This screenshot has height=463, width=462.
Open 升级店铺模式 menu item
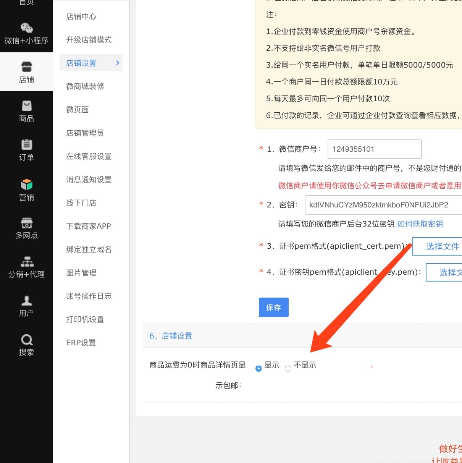pos(89,40)
